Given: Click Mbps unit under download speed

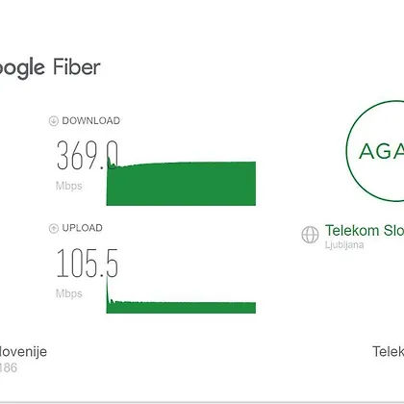Looking at the screenshot, I should tap(69, 186).
